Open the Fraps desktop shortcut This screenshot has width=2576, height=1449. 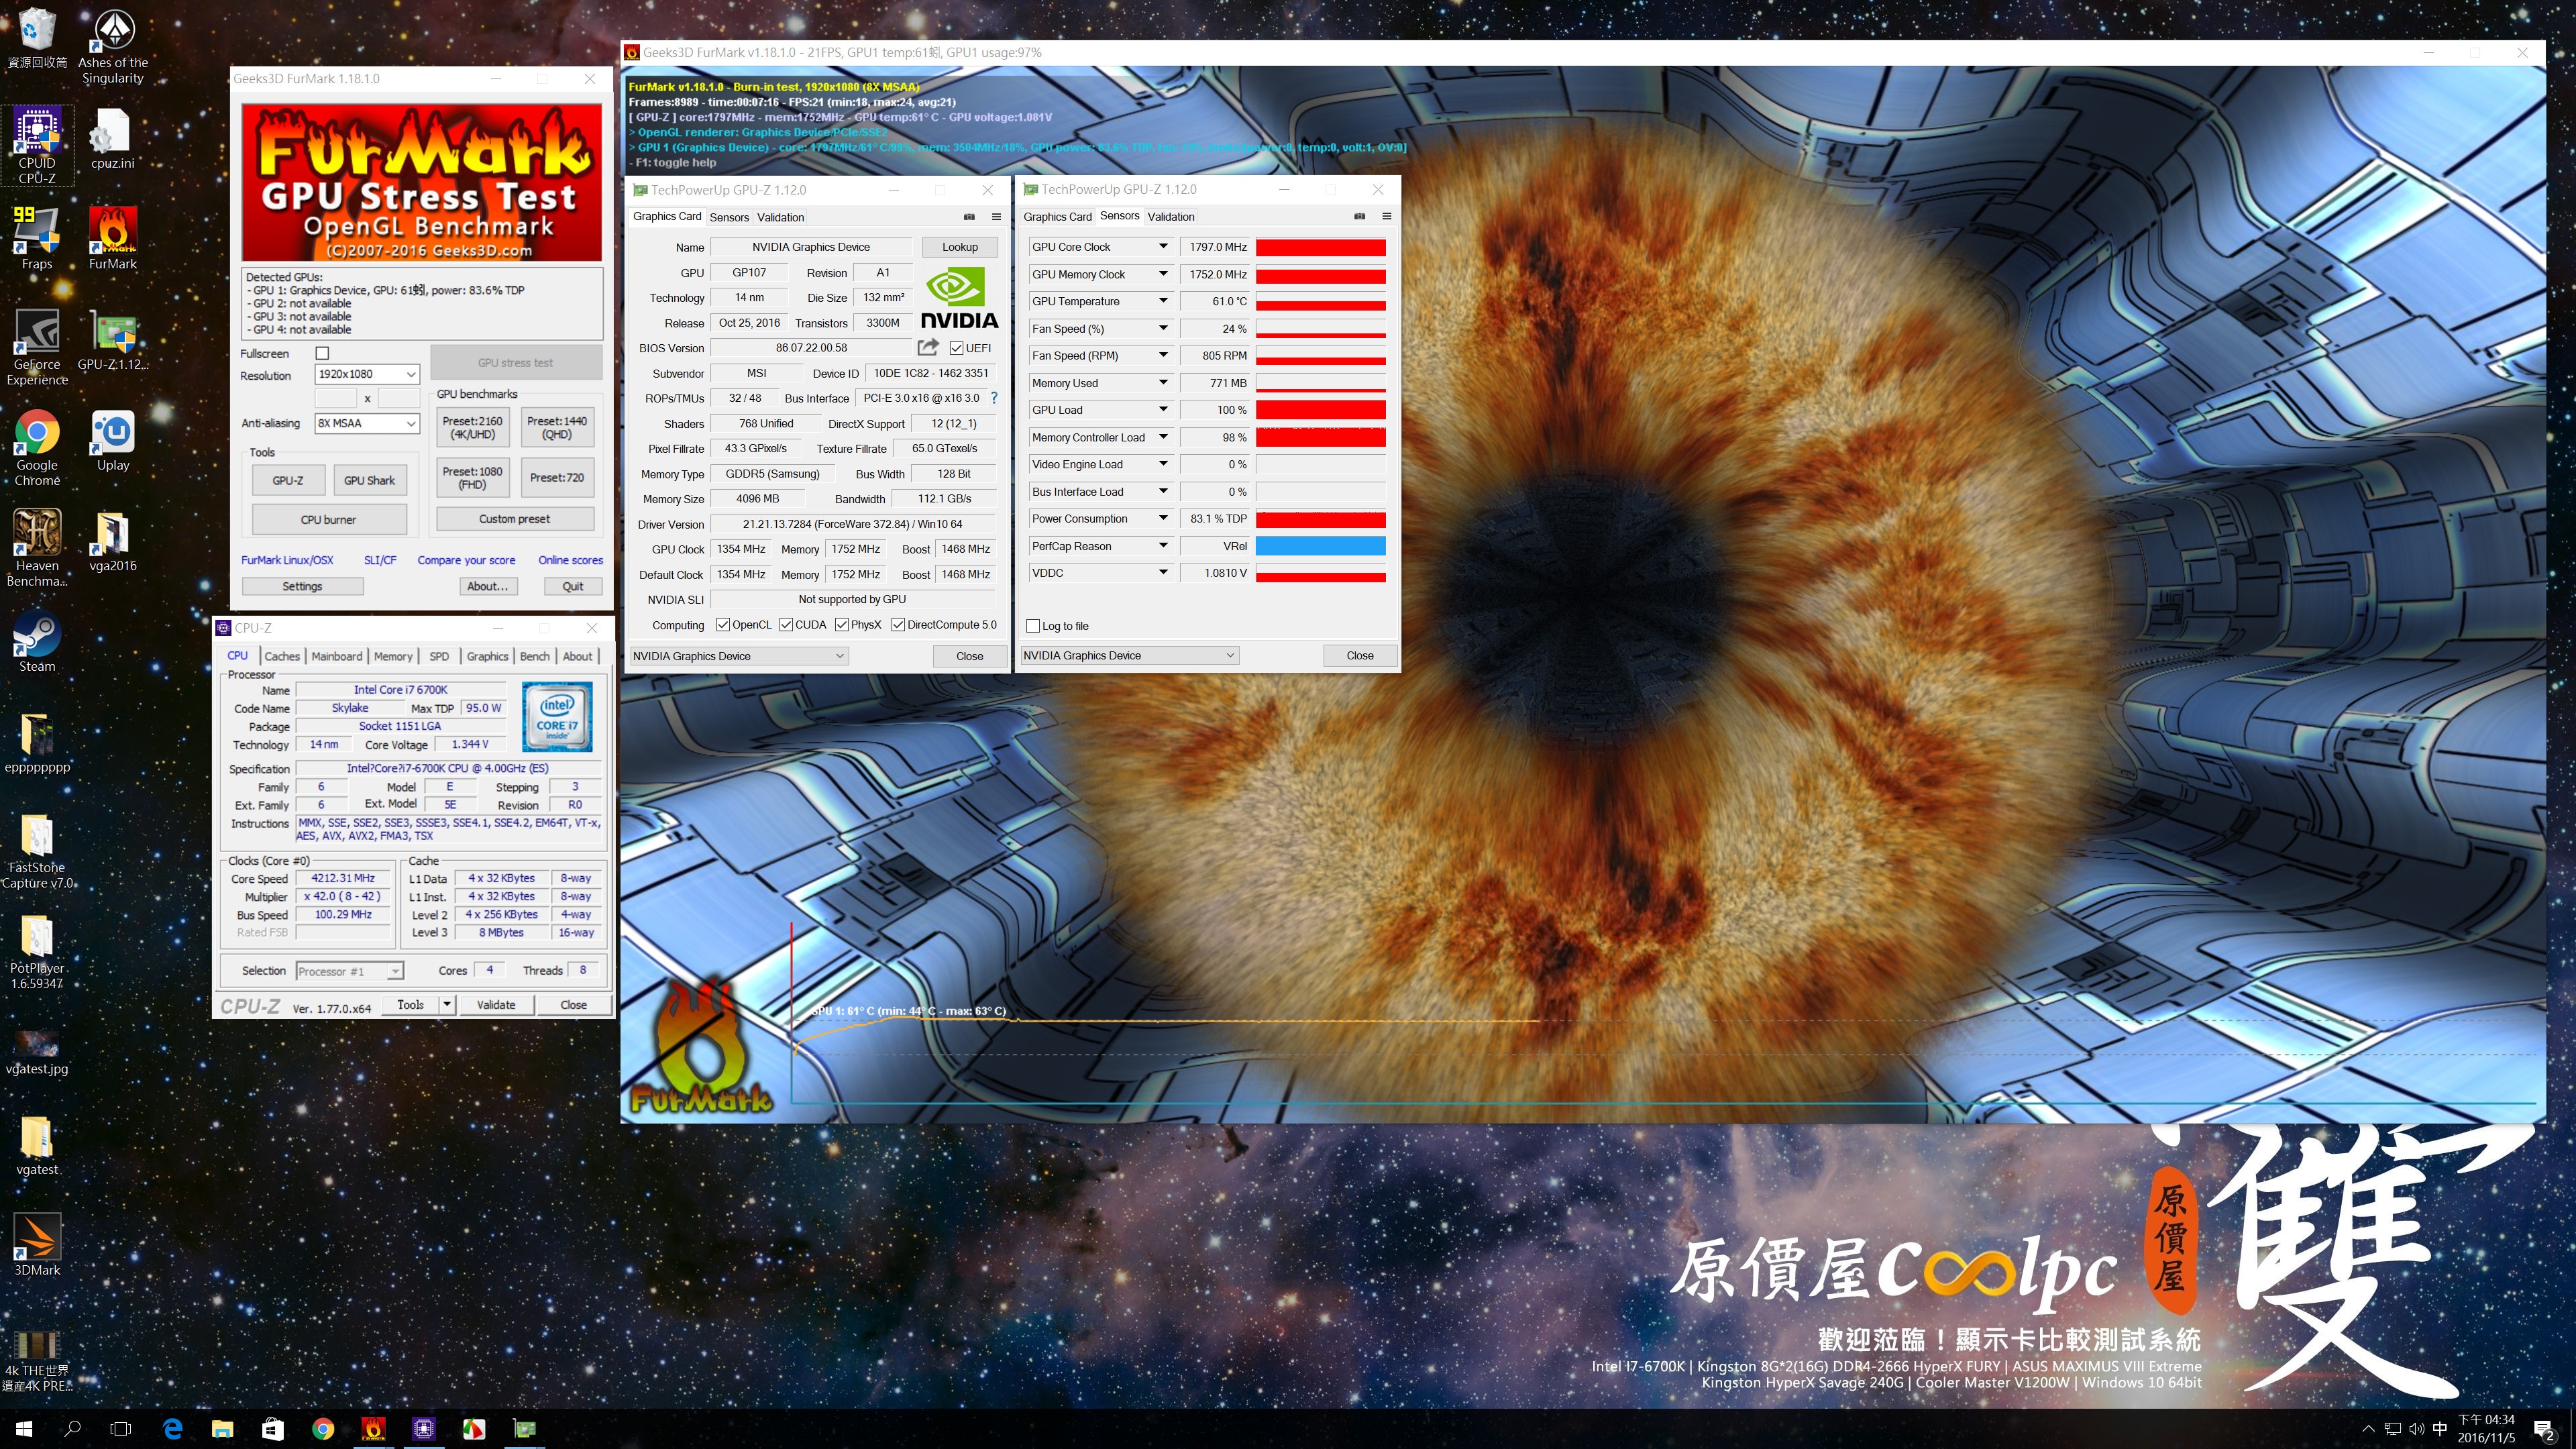click(x=37, y=238)
